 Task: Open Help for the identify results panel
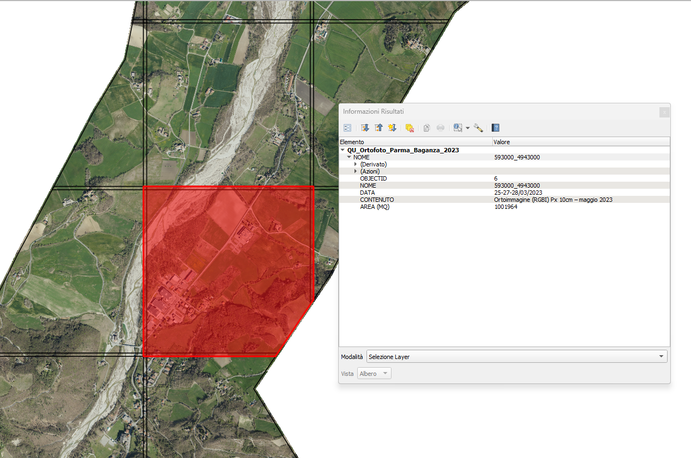click(496, 128)
